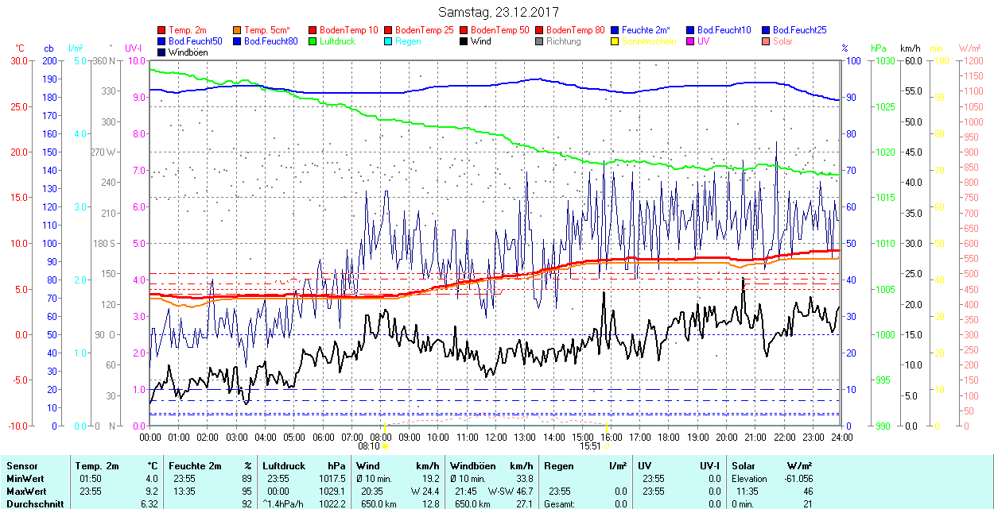Image resolution: width=994 pixels, height=509 pixels.
Task: Click the 15:51 sunset time marker
Action: [589, 446]
